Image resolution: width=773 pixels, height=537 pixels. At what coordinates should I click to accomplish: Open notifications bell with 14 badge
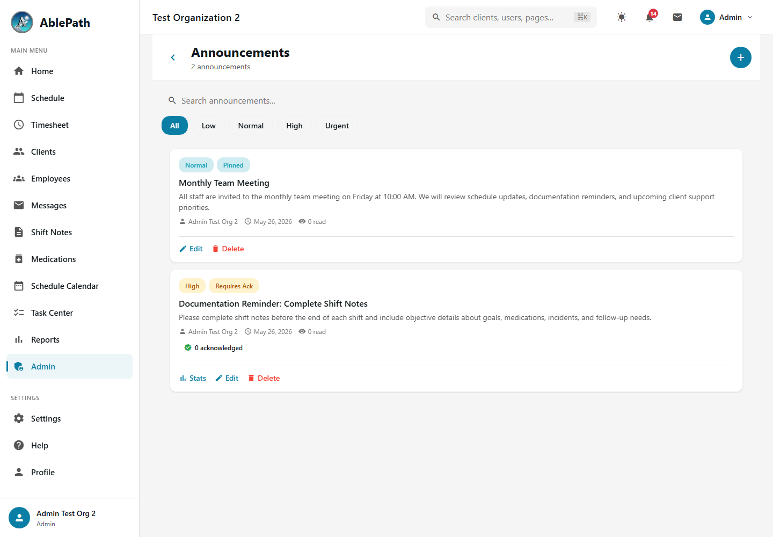pyautogui.click(x=650, y=17)
